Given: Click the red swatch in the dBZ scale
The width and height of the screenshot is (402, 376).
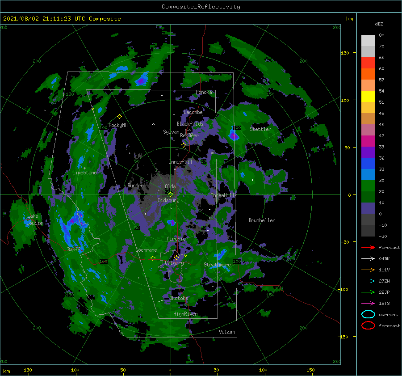Looking at the screenshot, I should 368,63.
